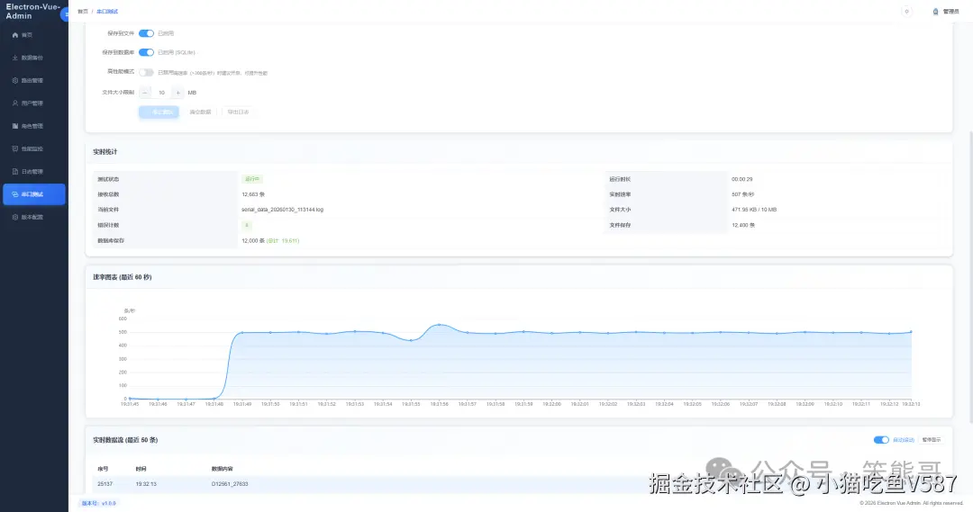Image resolution: width=973 pixels, height=512 pixels.
Task: Click the version config gear icon at sidebar bottom
Action: pyautogui.click(x=15, y=217)
